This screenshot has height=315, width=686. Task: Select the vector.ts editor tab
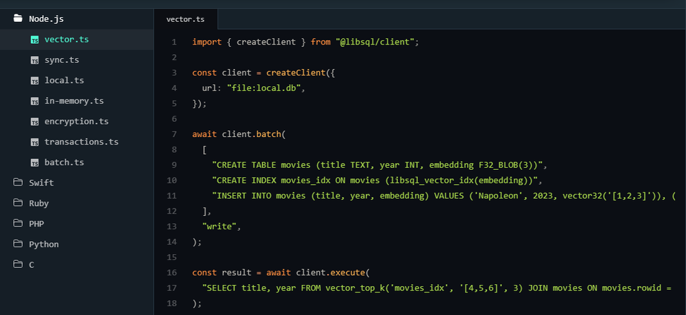click(185, 19)
